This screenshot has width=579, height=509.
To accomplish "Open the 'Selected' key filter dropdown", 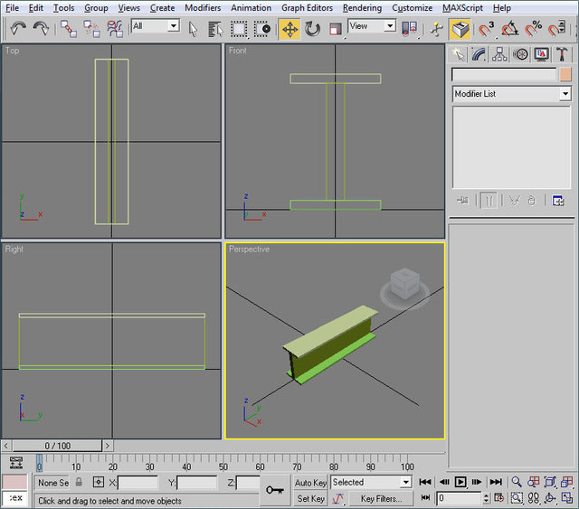I will click(404, 483).
